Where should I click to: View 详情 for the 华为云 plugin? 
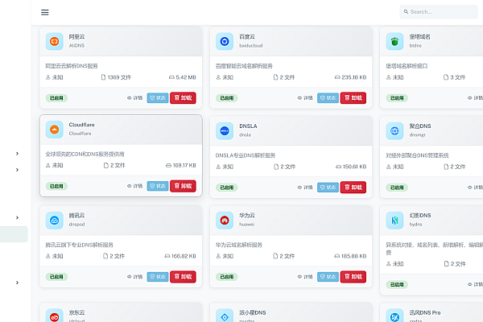[305, 277]
